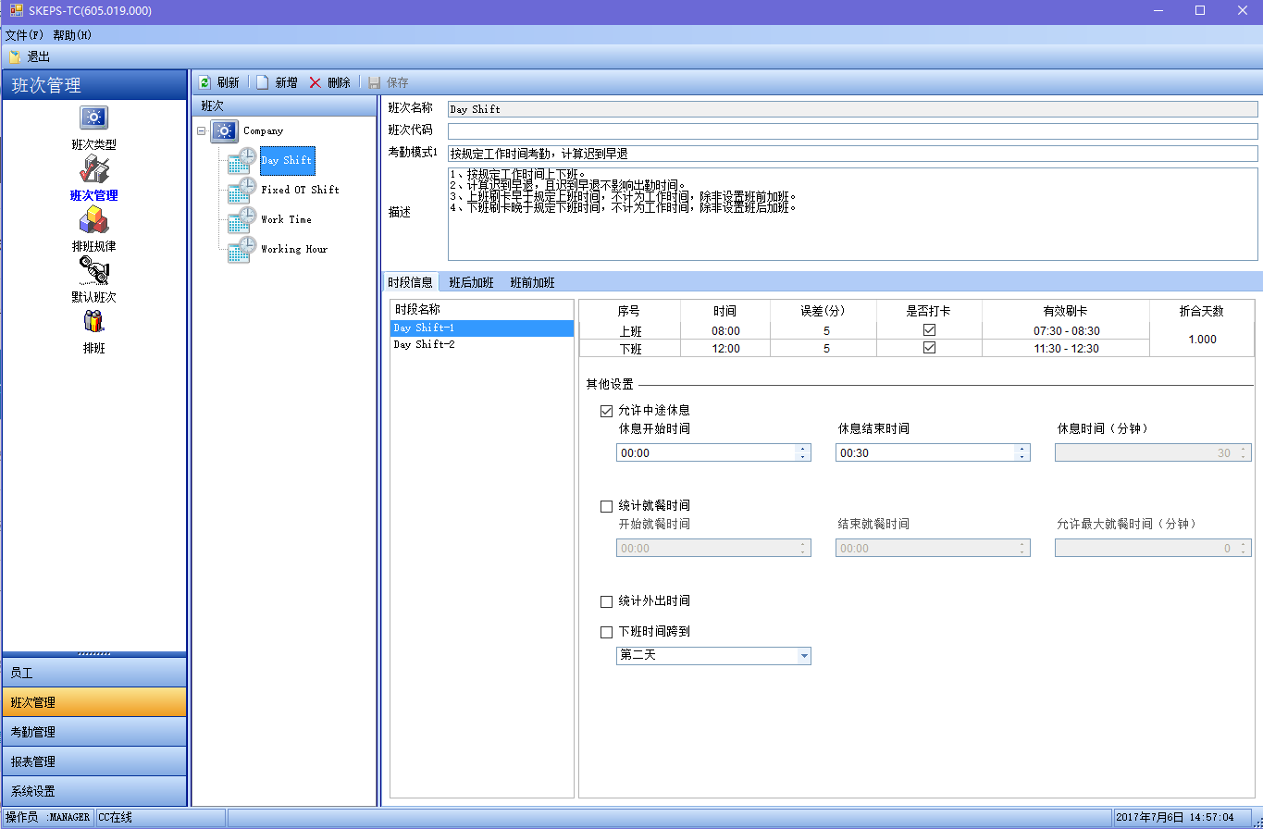This screenshot has height=829, width=1263.
Task: Open the 第二天 dropdown list
Action: (x=804, y=656)
